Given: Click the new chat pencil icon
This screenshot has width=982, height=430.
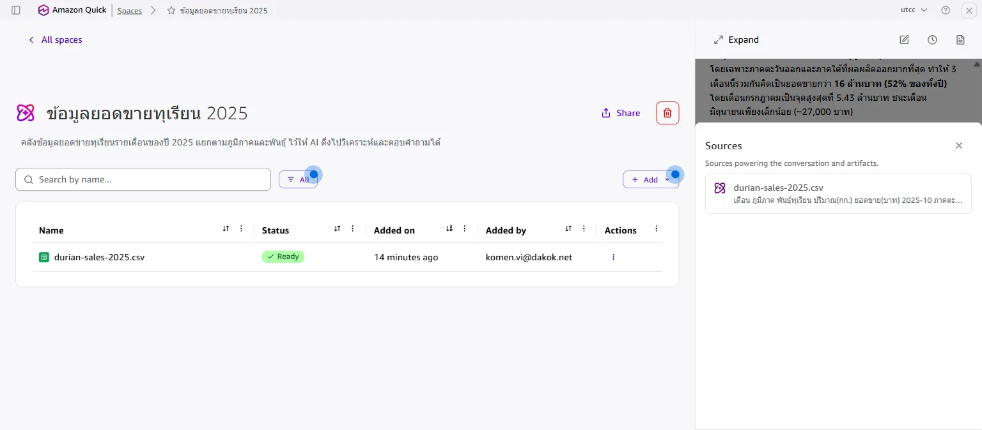Looking at the screenshot, I should [904, 40].
